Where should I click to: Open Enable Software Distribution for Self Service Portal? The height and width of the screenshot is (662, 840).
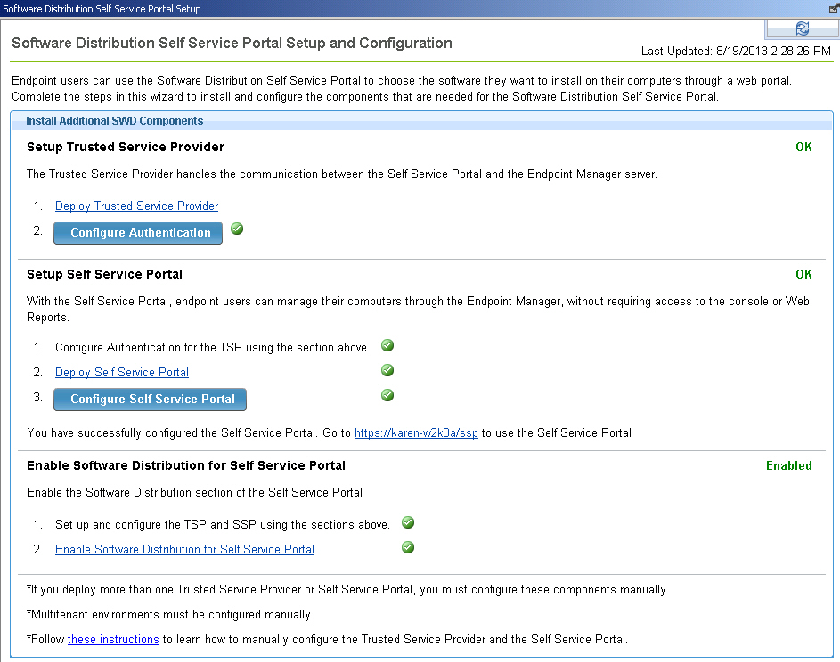(x=184, y=549)
